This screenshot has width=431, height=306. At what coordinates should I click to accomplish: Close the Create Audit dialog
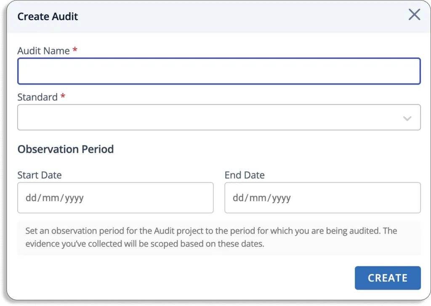coord(414,15)
